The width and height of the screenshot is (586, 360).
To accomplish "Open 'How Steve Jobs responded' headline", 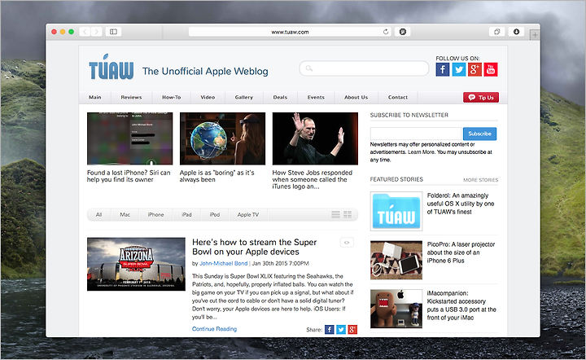I will tap(313, 179).
